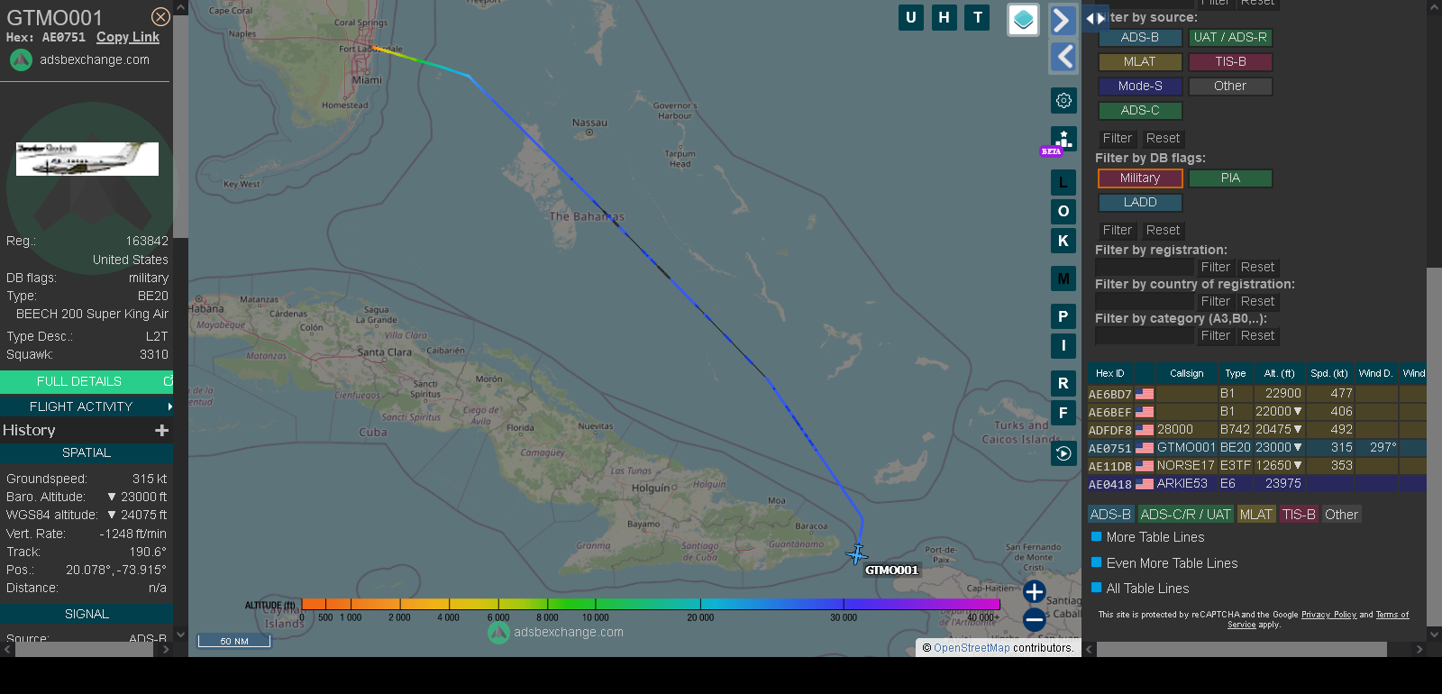Enable More Table Lines checkbox

tap(1097, 536)
